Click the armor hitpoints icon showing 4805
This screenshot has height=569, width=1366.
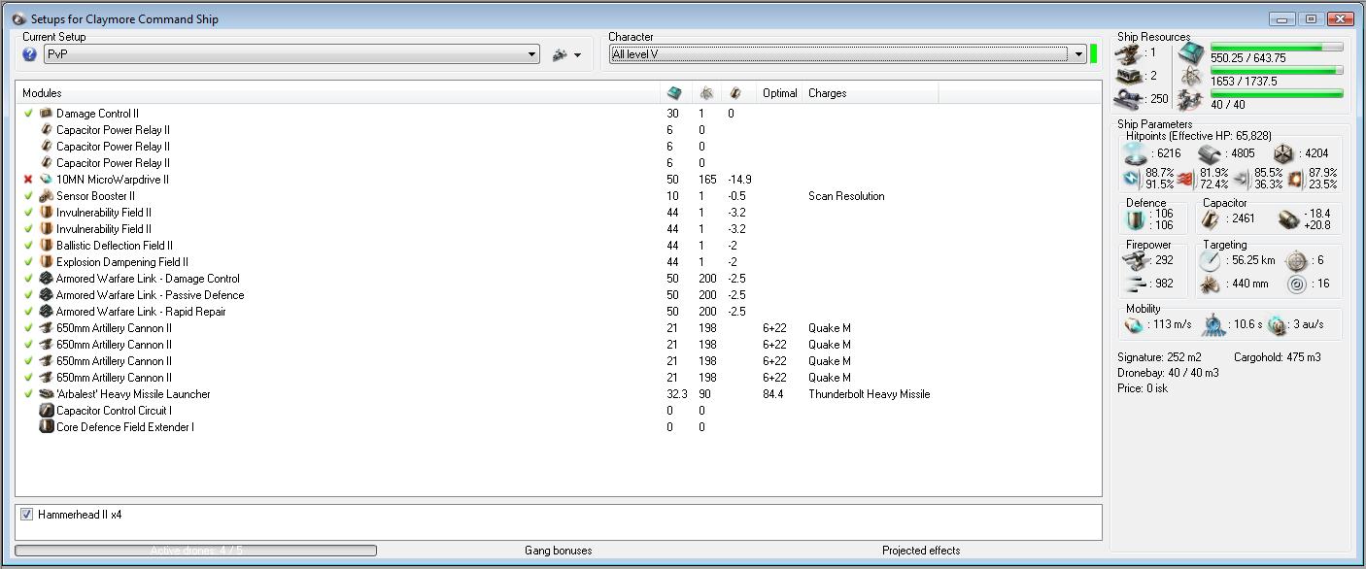[x=1209, y=153]
